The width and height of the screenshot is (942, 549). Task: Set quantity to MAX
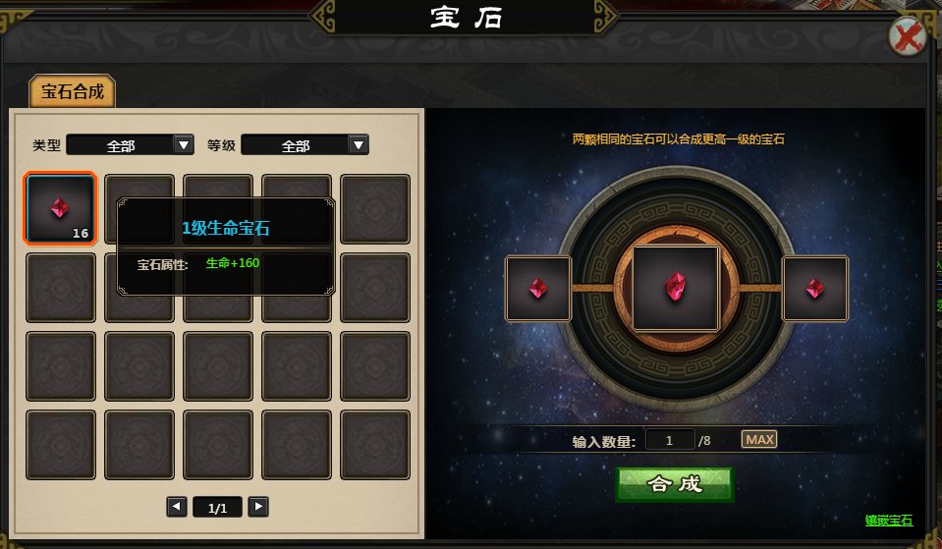759,440
